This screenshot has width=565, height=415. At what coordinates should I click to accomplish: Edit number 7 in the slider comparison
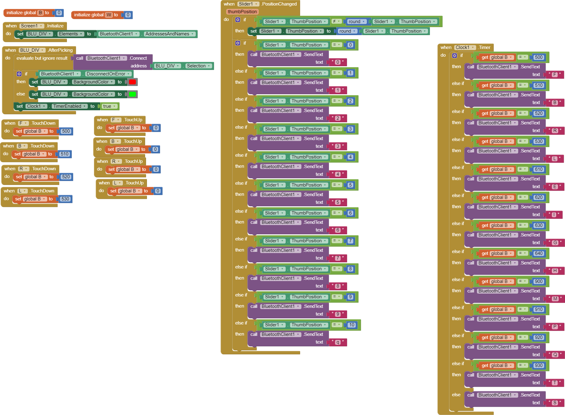[350, 241]
